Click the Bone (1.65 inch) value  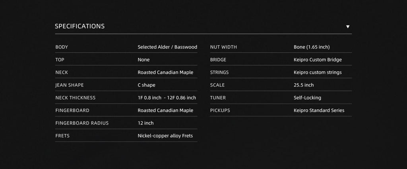click(x=312, y=47)
